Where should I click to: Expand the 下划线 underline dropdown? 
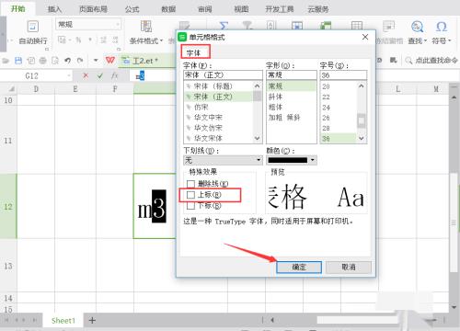pos(259,160)
